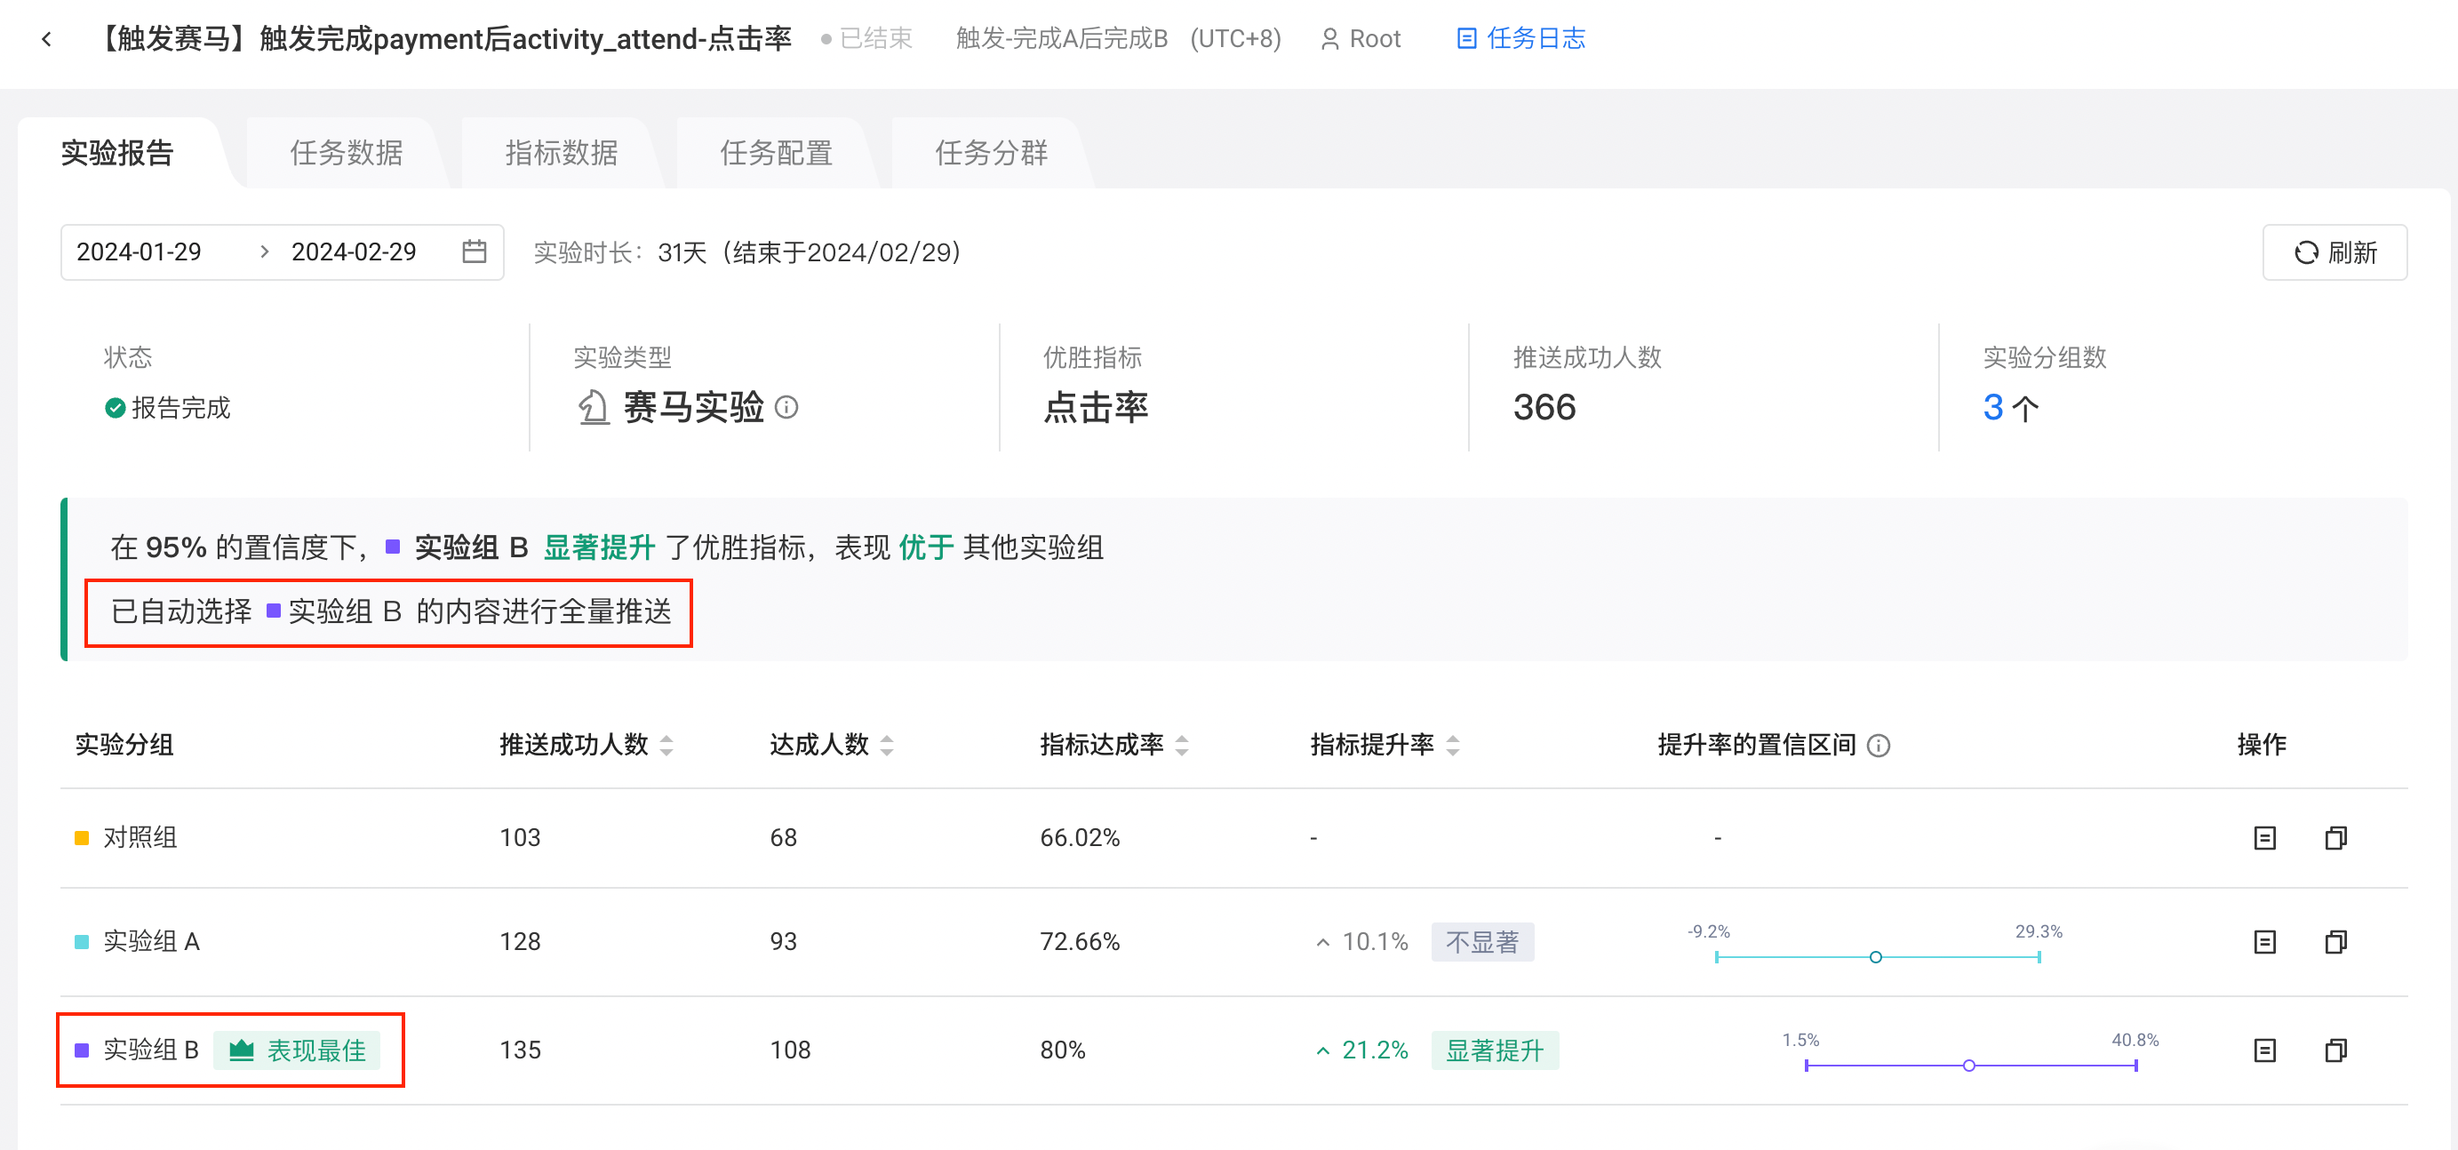Sort by 指标达成率 column
This screenshot has height=1150, width=2458.
pyautogui.click(x=1182, y=746)
